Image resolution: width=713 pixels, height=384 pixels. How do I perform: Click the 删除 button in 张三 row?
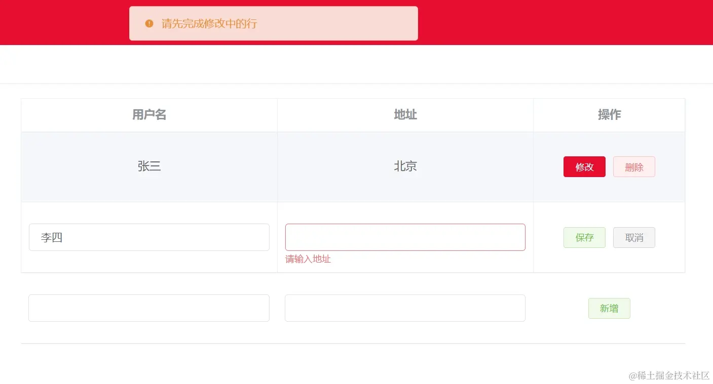(634, 167)
